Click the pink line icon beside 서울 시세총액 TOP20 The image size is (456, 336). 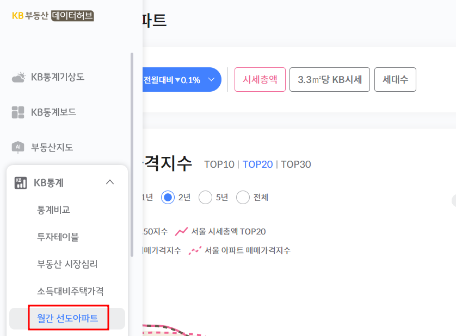pyautogui.click(x=181, y=230)
